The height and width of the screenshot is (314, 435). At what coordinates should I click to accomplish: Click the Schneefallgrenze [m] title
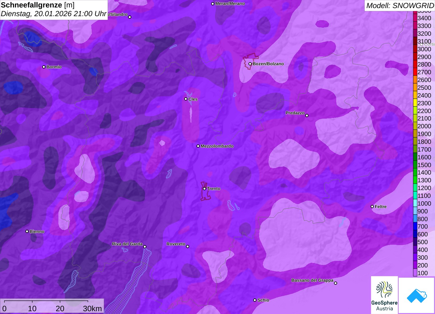(x=38, y=5)
